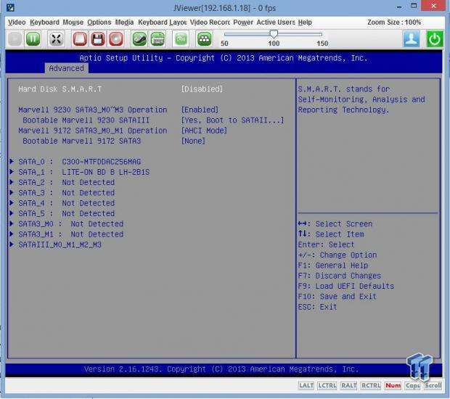Select Marvell 9230 SATA3_M0~M3 Operation label

coord(93,110)
